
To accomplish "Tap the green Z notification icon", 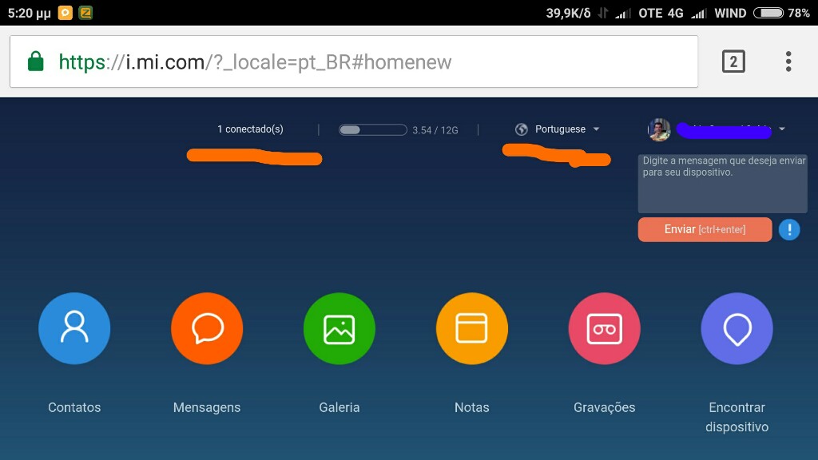I will click(85, 13).
